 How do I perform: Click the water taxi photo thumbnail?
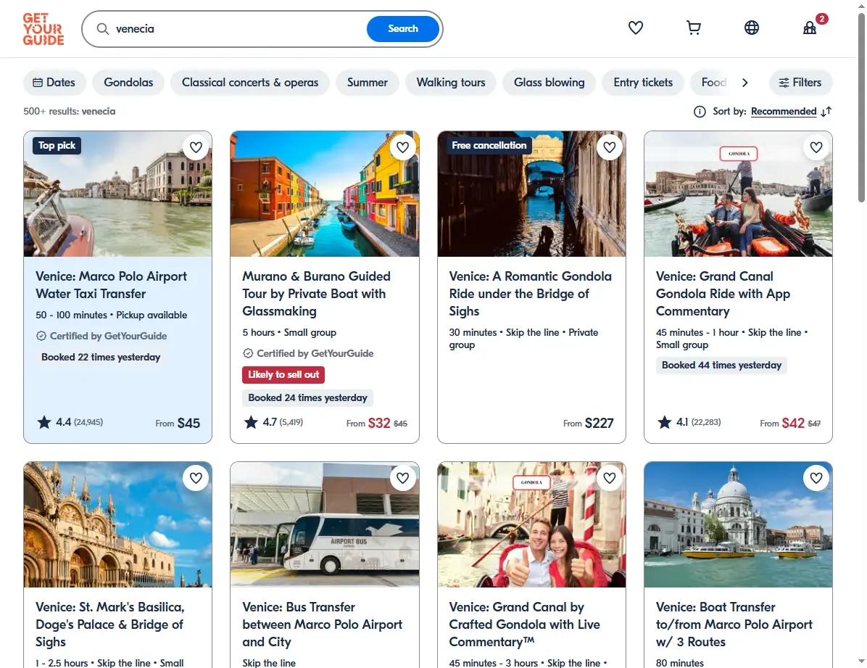pyautogui.click(x=117, y=194)
